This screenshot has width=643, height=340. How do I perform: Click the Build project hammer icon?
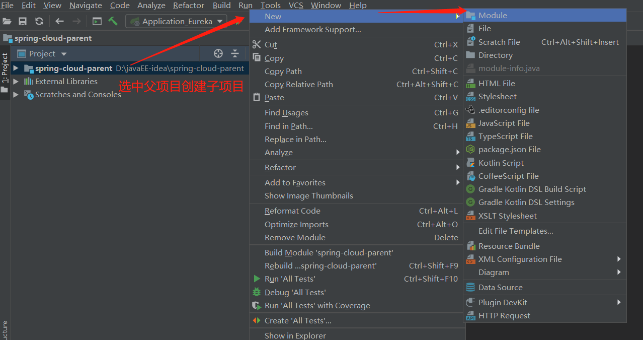pyautogui.click(x=113, y=21)
